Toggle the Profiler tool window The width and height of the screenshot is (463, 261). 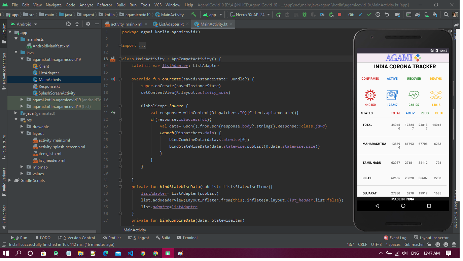point(112,238)
